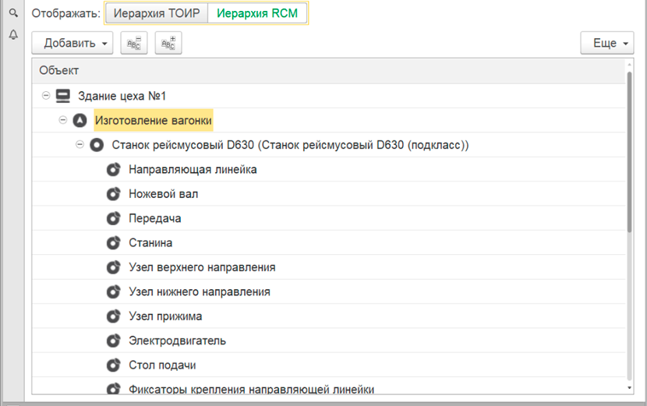
Task: Click the icon next to Ножевой вал
Action: (x=114, y=194)
